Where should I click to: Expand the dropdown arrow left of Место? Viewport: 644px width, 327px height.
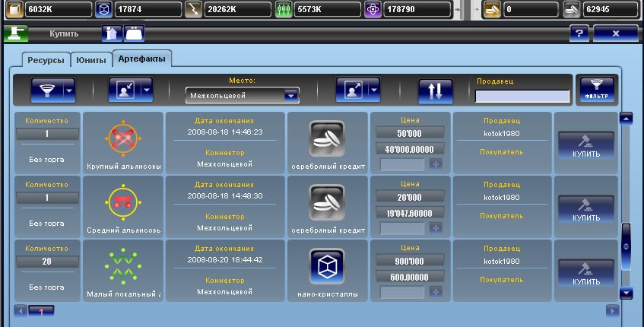(x=148, y=90)
